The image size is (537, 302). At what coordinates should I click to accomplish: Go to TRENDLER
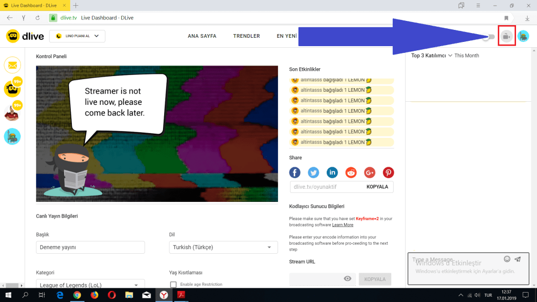click(246, 36)
